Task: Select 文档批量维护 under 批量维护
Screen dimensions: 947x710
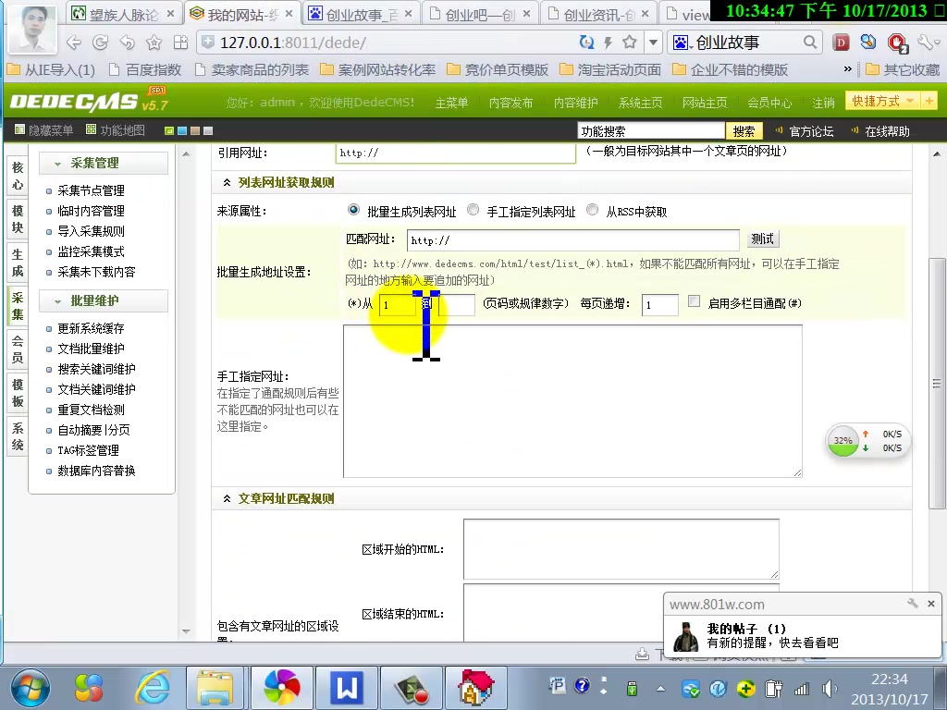Action: (x=91, y=349)
